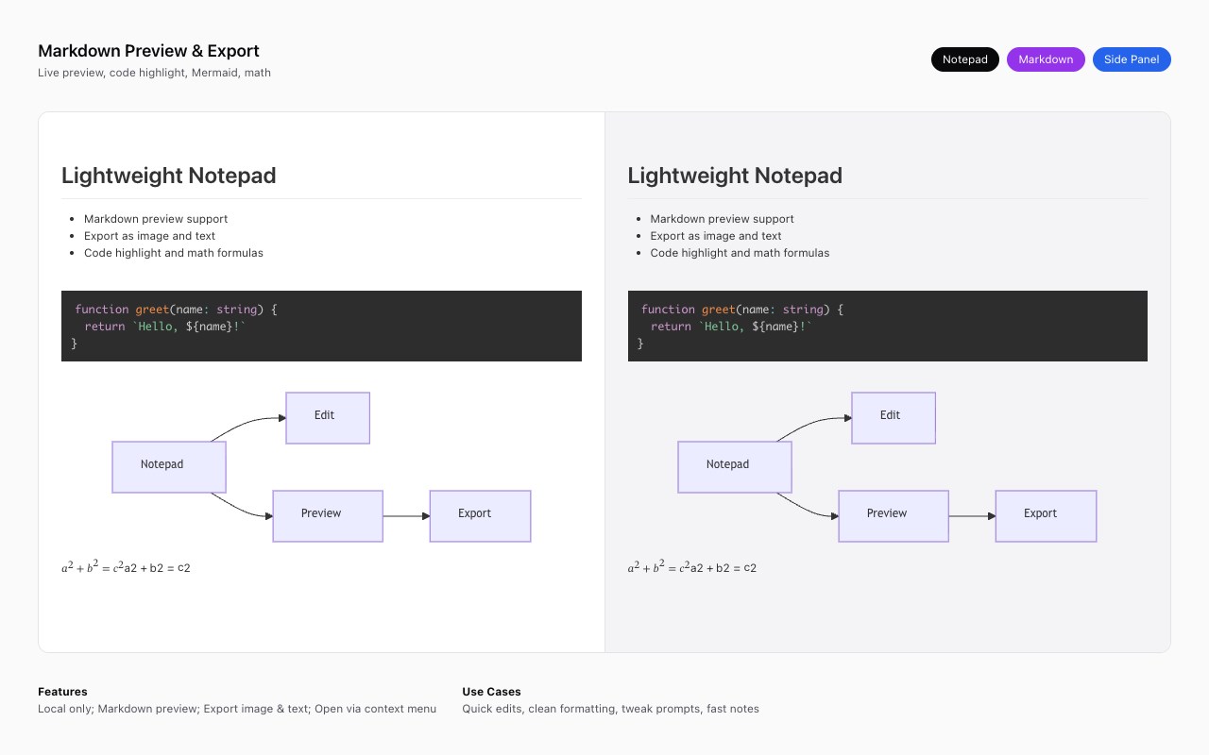Image resolution: width=1209 pixels, height=755 pixels.
Task: Click the right Lightweight Notepad heading
Action: pyautogui.click(x=734, y=176)
